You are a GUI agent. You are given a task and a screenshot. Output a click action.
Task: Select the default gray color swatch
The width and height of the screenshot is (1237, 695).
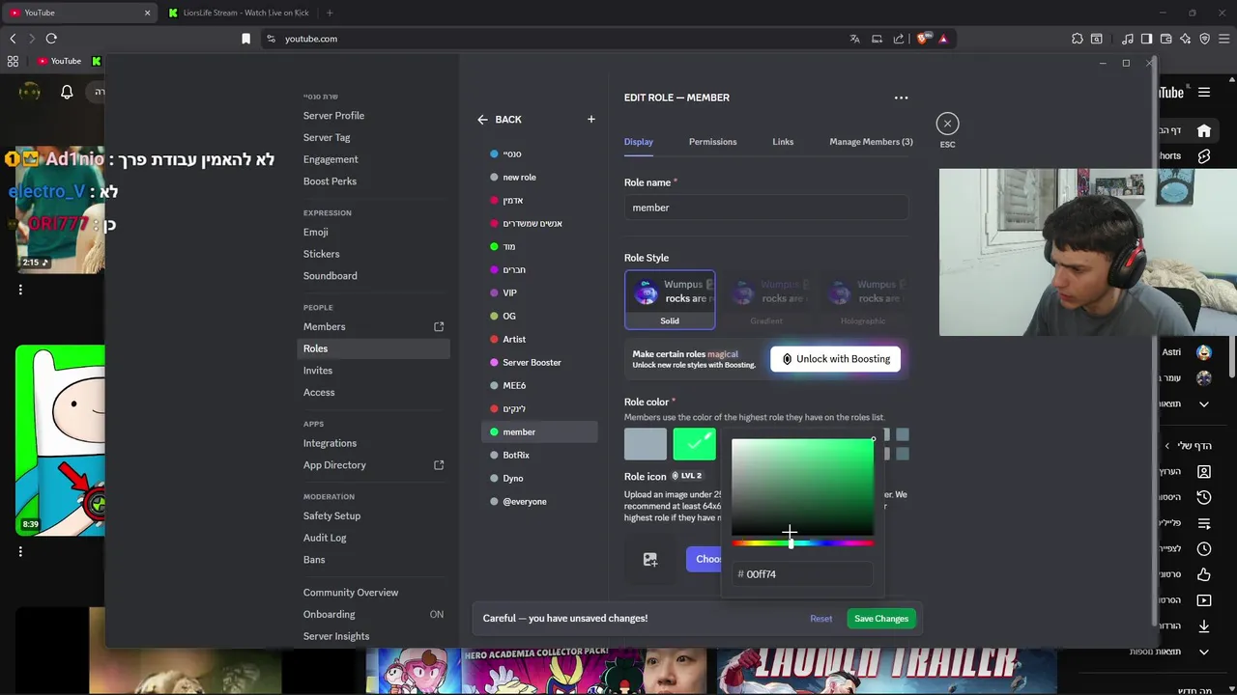(x=646, y=444)
